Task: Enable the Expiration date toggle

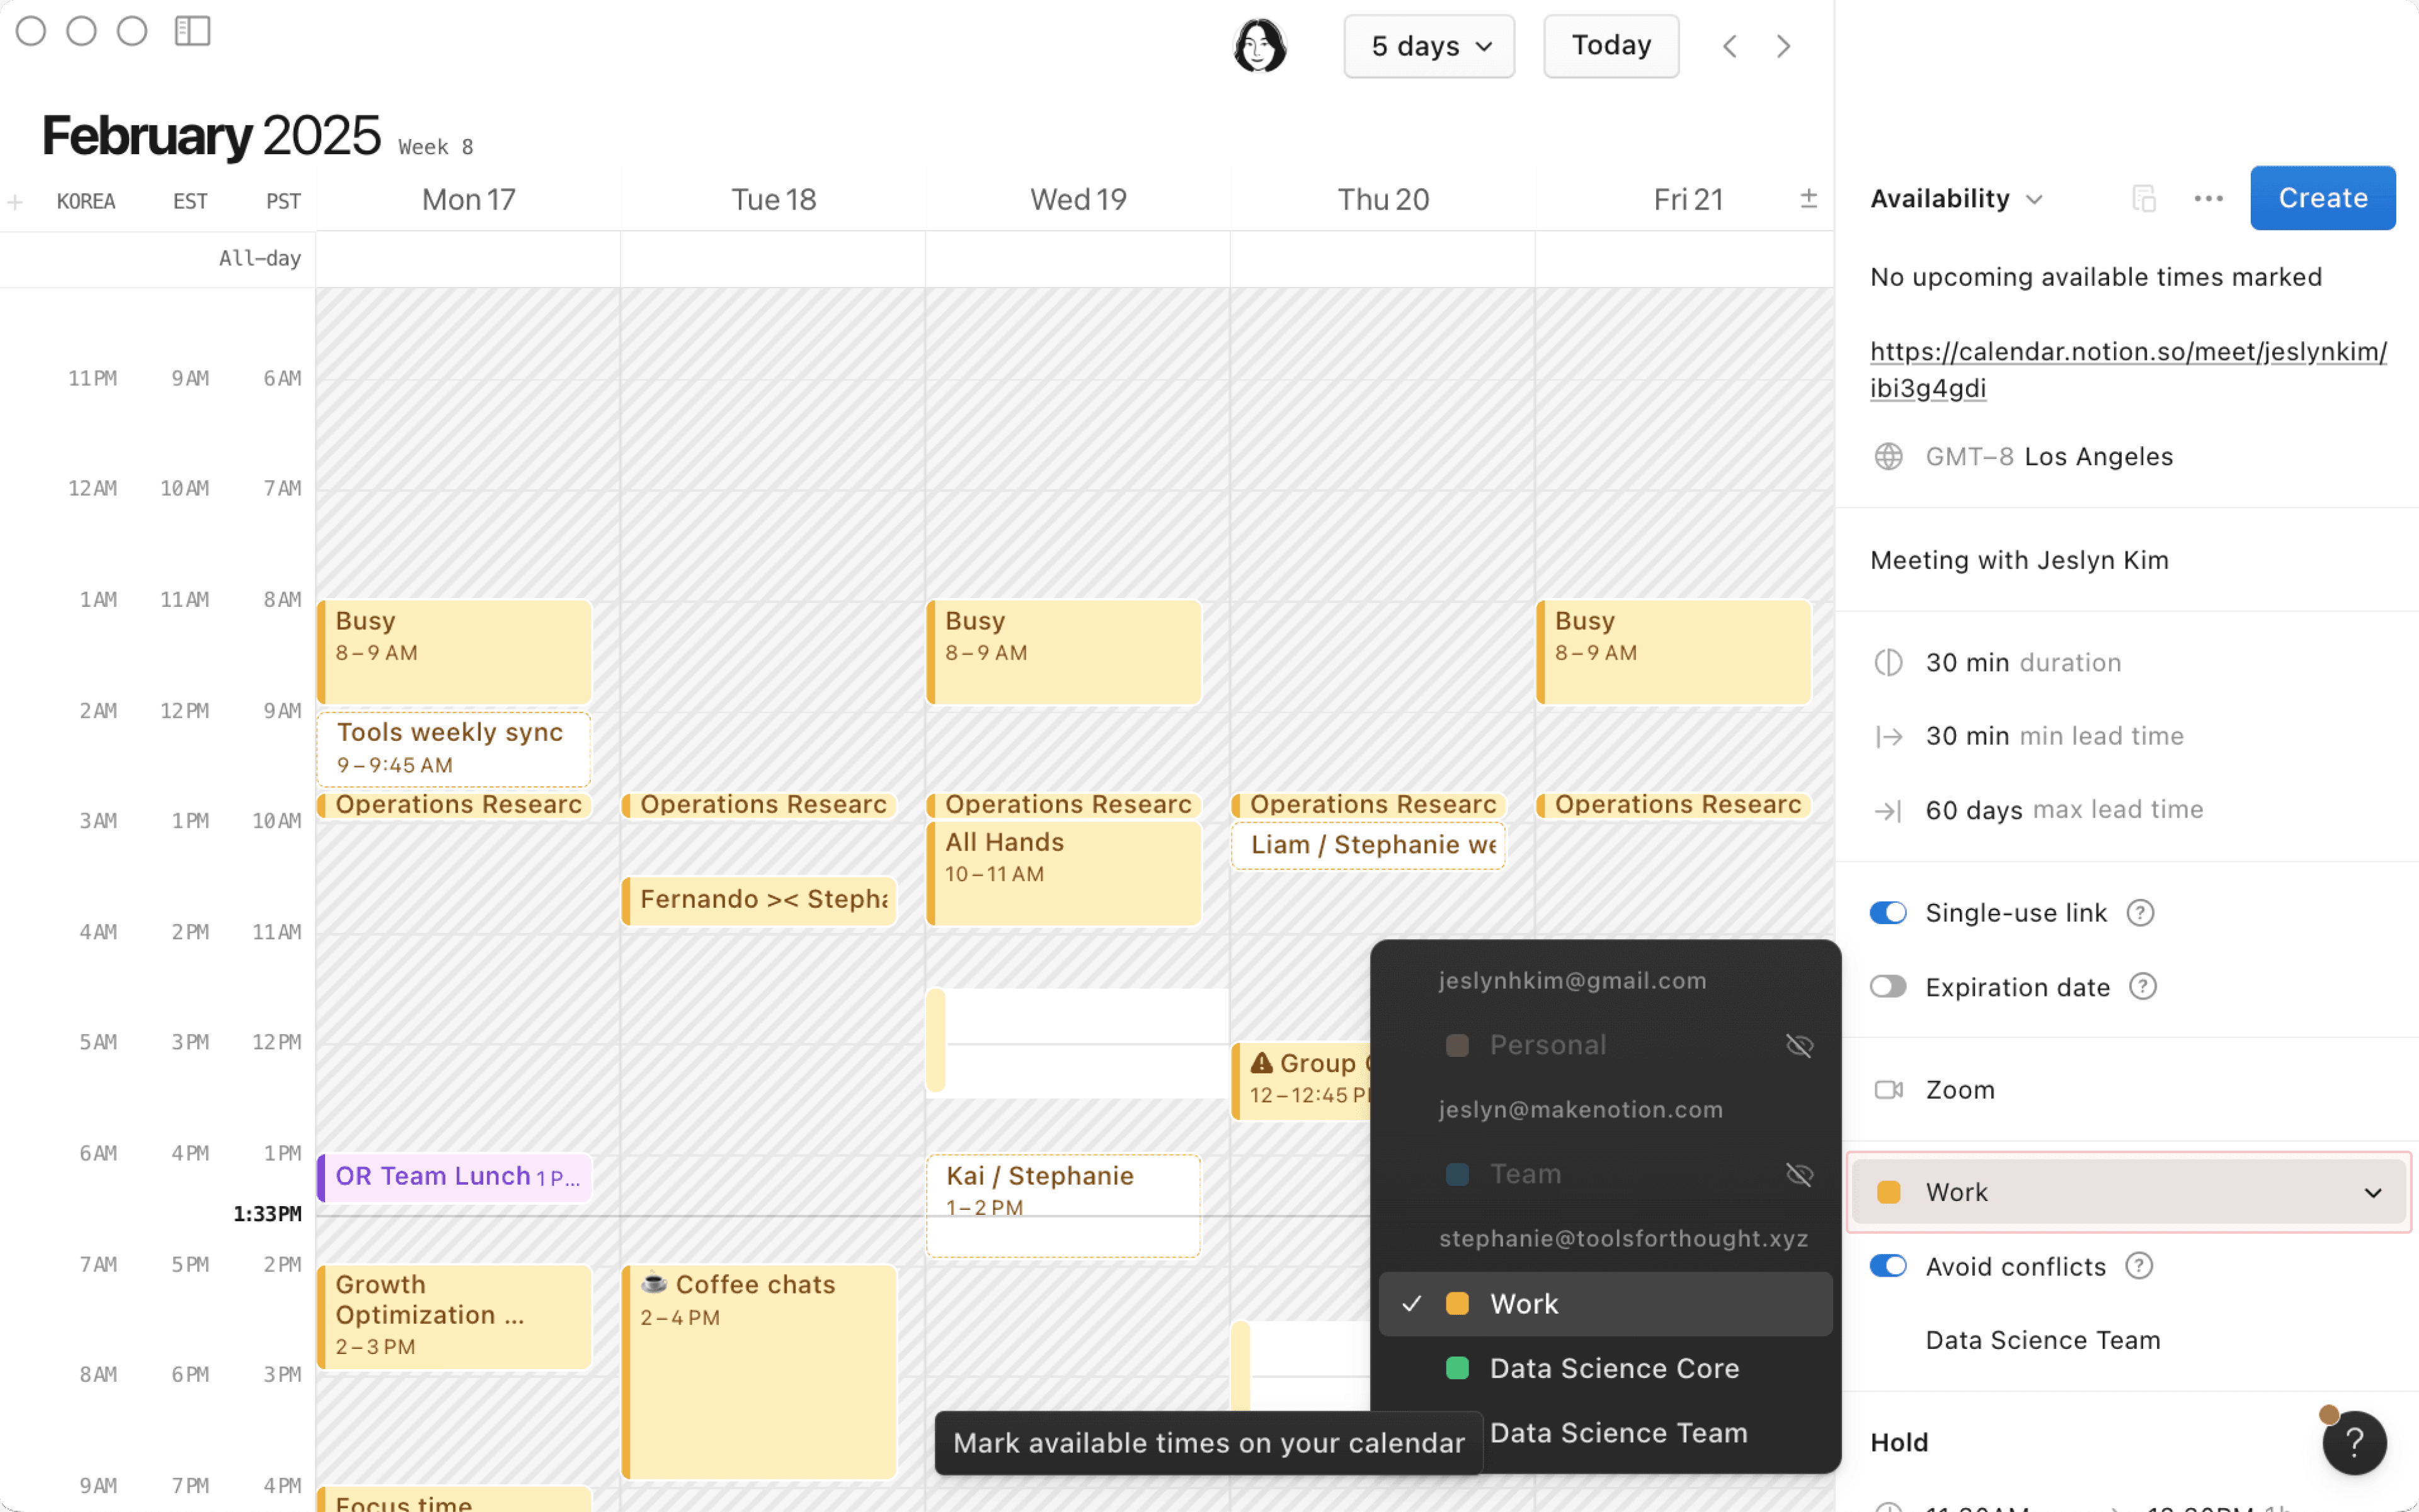Action: tap(1887, 986)
